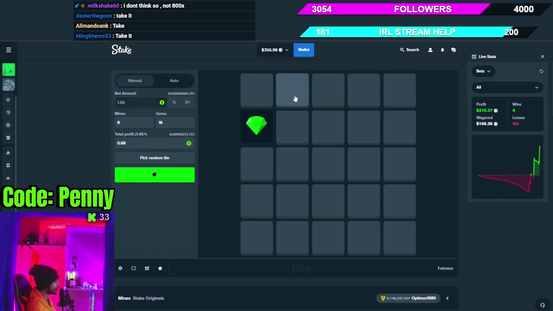
Task: Click the Stake logo
Action: pos(121,50)
